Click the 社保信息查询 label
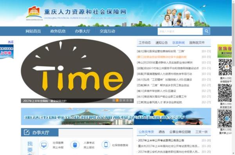235x155 pixels. pos(120,145)
